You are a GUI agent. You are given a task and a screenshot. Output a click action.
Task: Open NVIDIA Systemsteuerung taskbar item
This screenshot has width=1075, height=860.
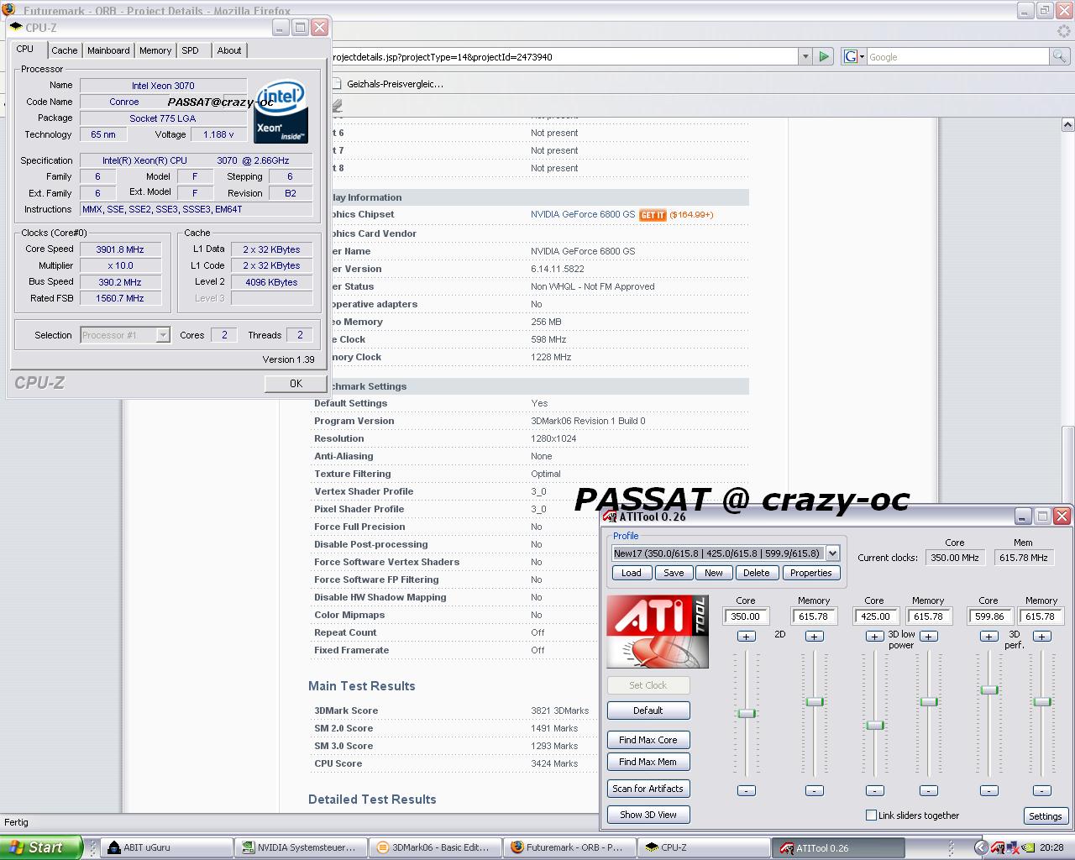[x=302, y=847]
